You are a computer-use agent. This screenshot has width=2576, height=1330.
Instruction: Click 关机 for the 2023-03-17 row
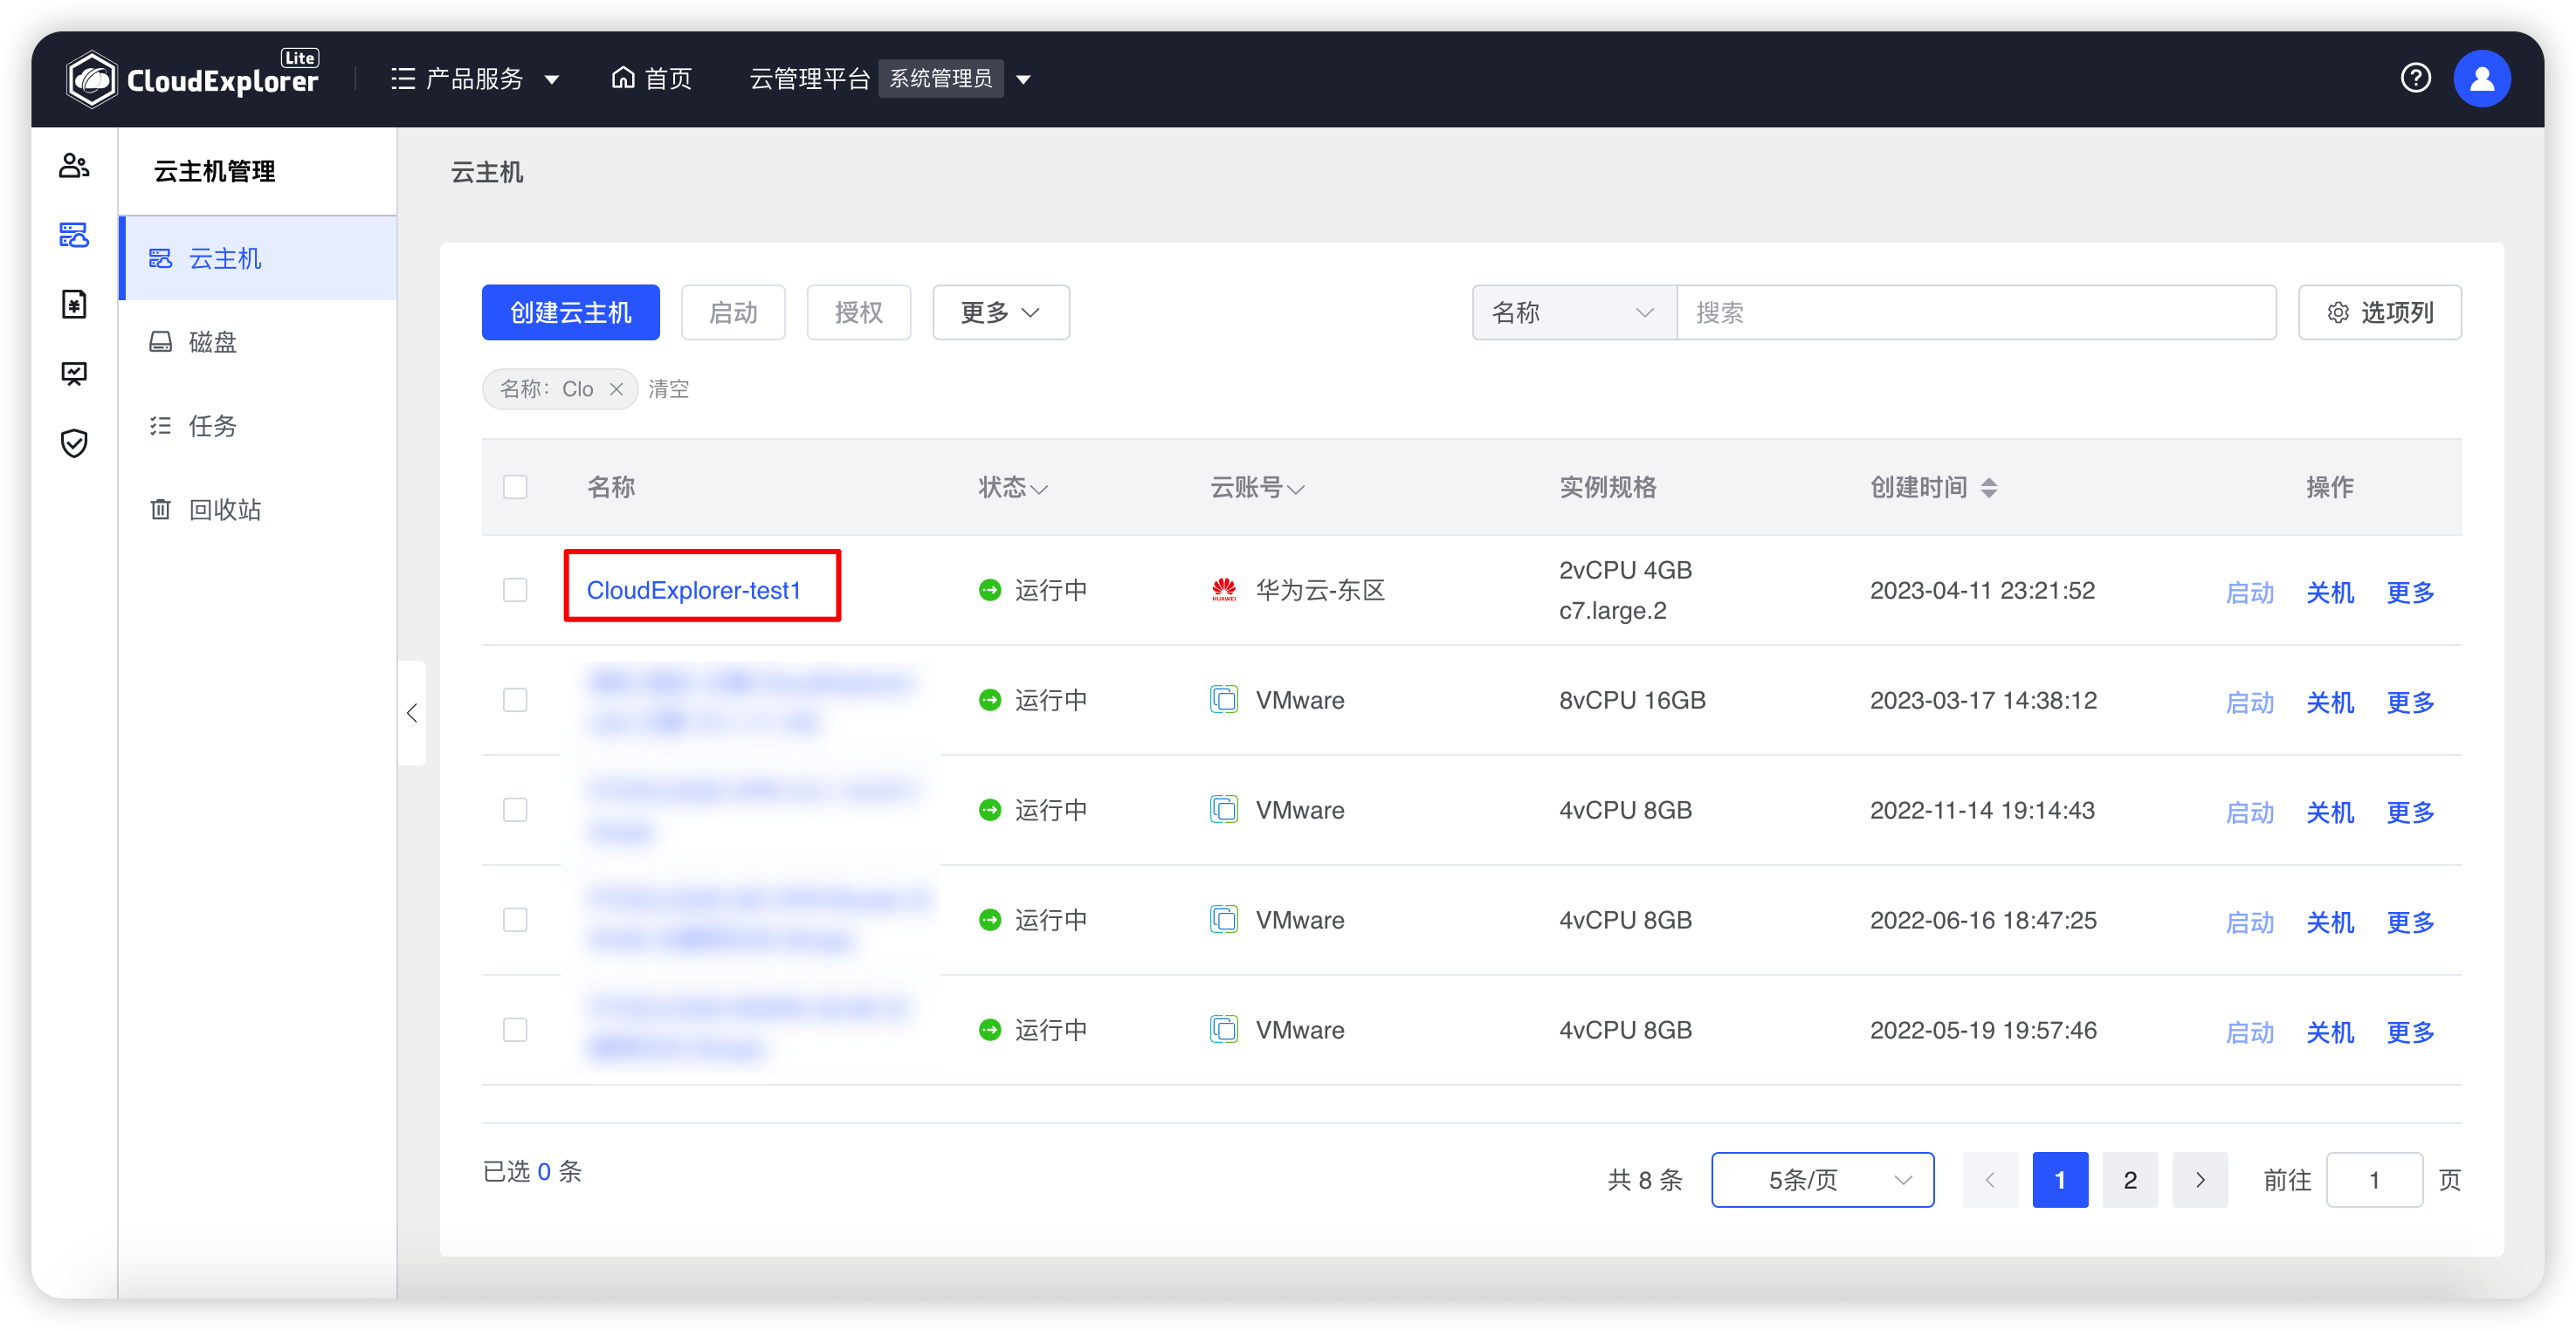point(2330,703)
